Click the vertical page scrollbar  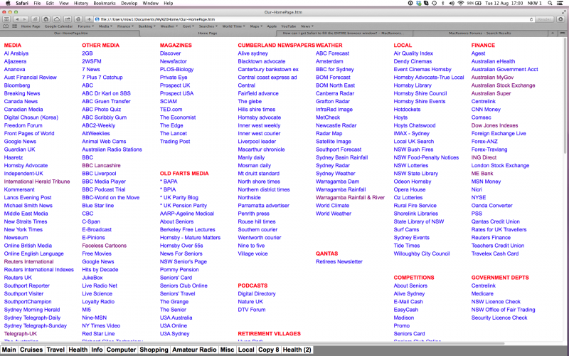click(x=565, y=96)
